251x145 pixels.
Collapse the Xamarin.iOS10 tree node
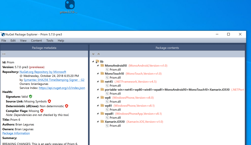click(97, 121)
